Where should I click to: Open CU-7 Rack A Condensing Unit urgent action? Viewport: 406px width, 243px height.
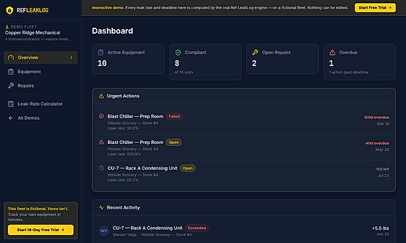point(244,174)
